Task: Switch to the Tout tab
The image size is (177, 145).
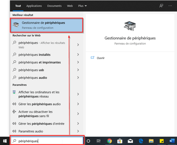Action: tap(18, 6)
